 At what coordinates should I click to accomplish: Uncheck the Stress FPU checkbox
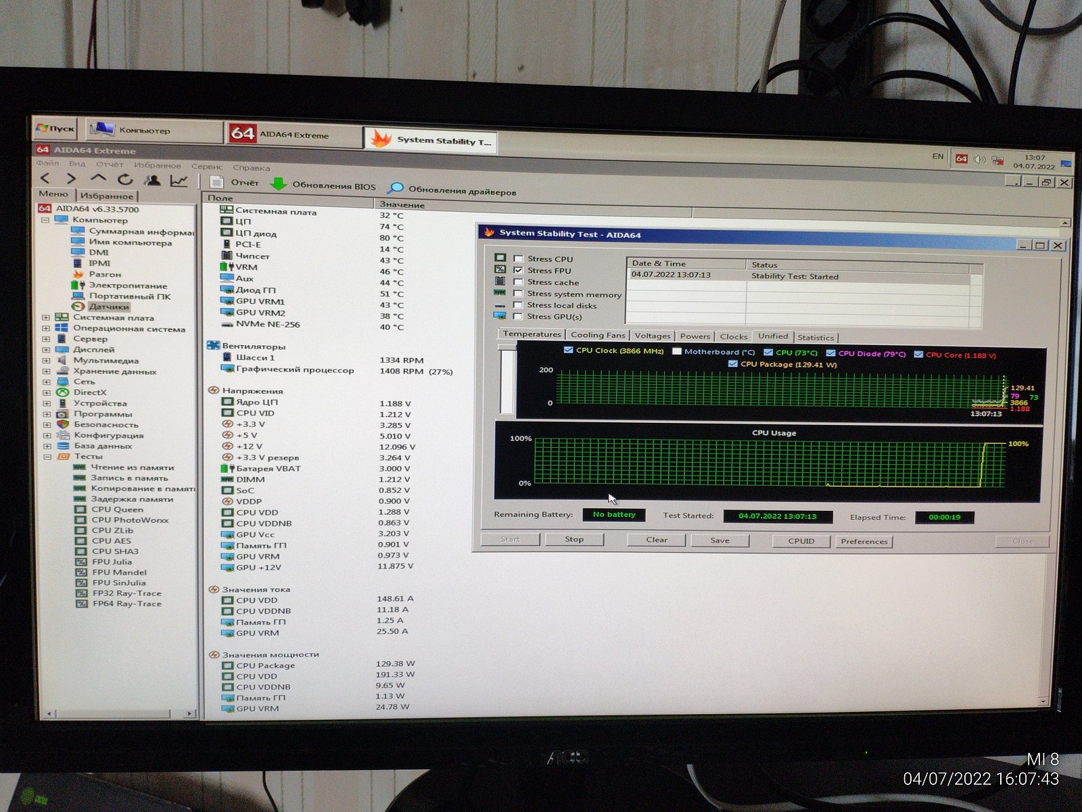518,270
